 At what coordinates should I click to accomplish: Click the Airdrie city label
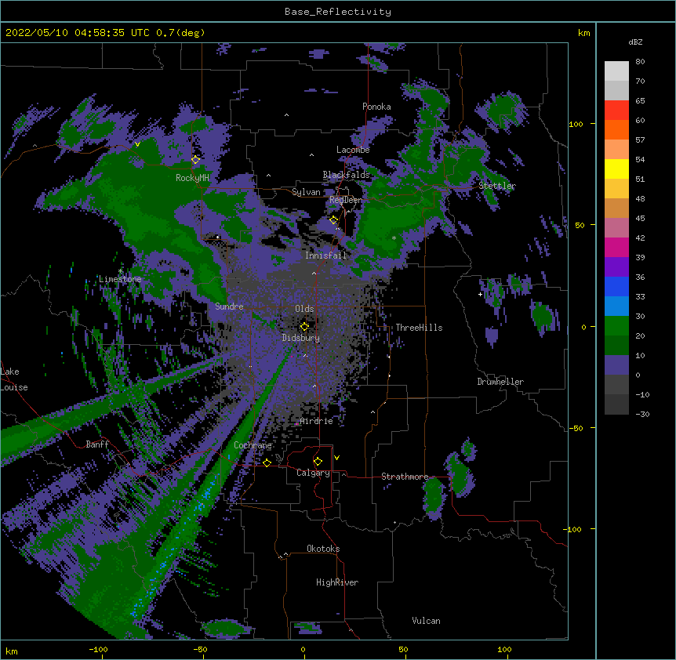(x=316, y=421)
